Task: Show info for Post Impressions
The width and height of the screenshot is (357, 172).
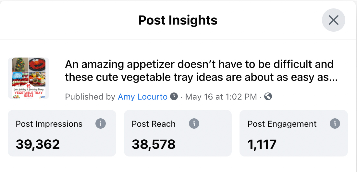Action: (x=101, y=124)
